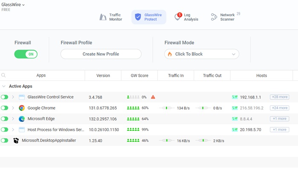Sort by the GW Score column header
298x169 pixels.
pos(139,76)
